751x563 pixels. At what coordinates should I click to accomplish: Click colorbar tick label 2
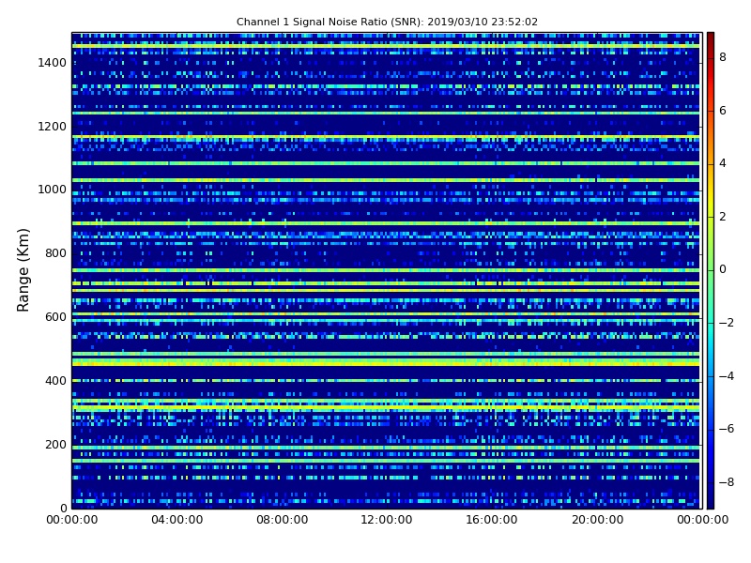click(723, 217)
